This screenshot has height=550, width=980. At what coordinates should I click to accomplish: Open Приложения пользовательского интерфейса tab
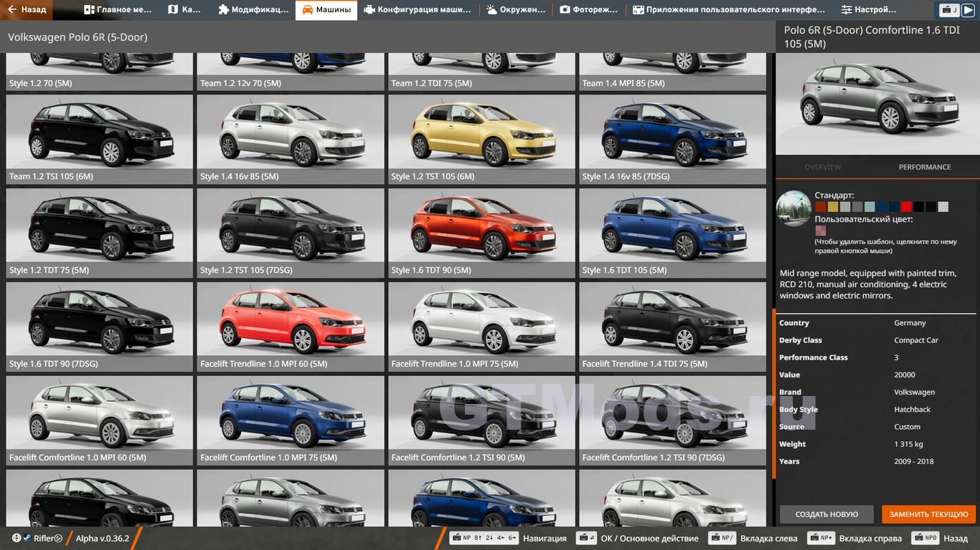(x=728, y=10)
